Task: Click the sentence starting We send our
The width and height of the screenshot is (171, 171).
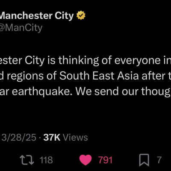Action: (124, 91)
